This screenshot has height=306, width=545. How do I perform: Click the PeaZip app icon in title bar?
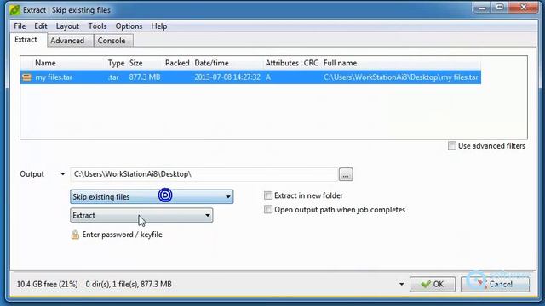pyautogui.click(x=14, y=10)
